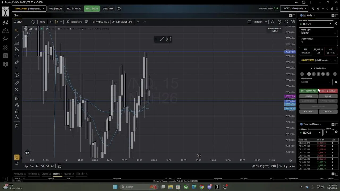Select the Trades tab
Image resolution: width=340 pixels, height=191 pixels.
point(56,174)
